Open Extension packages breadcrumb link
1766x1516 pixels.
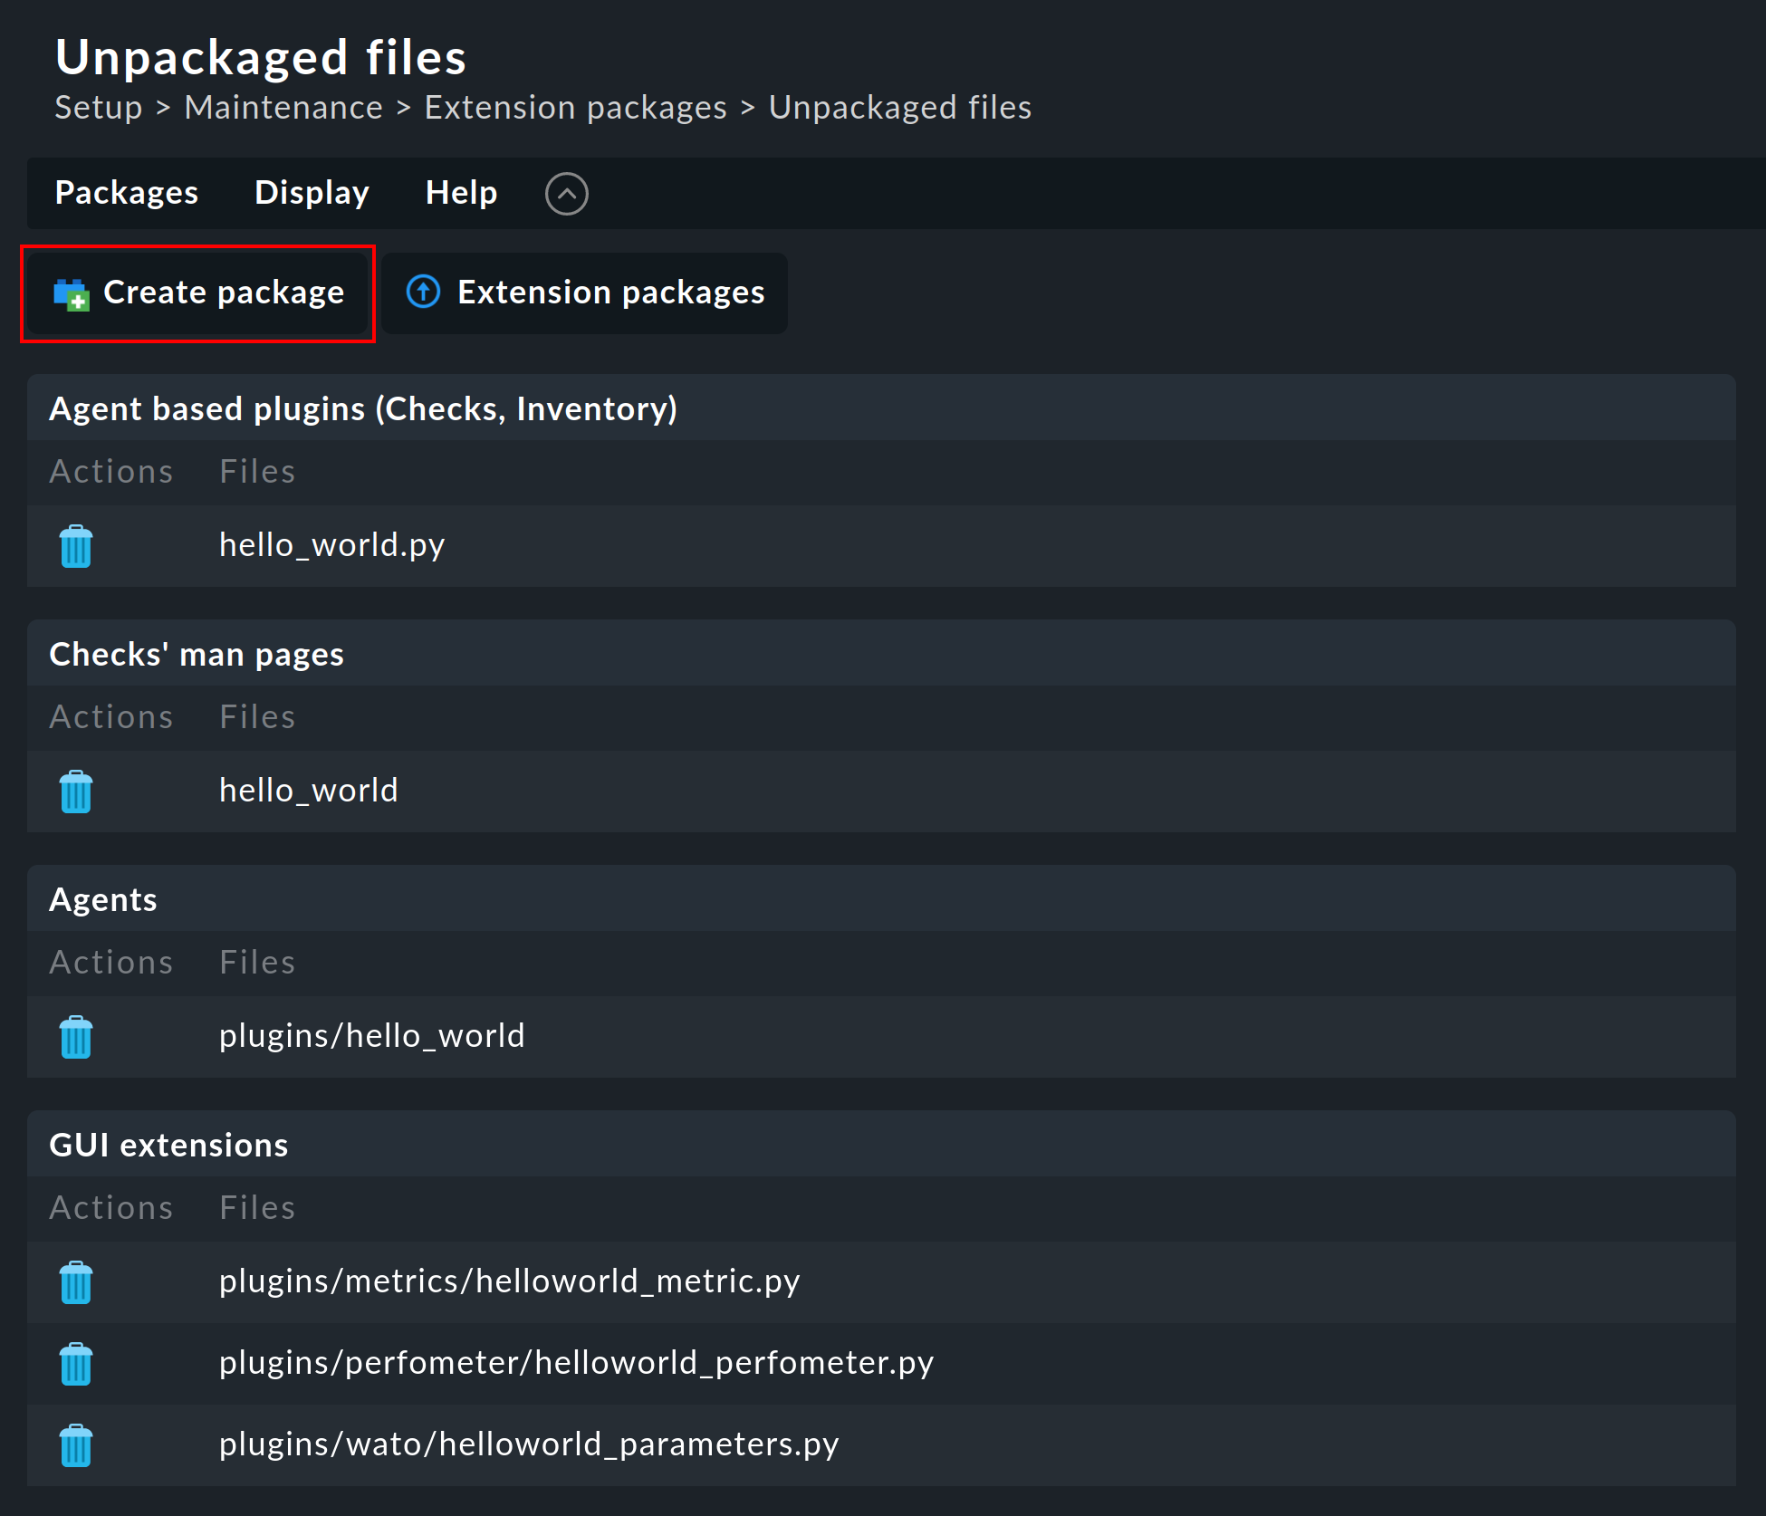point(575,108)
